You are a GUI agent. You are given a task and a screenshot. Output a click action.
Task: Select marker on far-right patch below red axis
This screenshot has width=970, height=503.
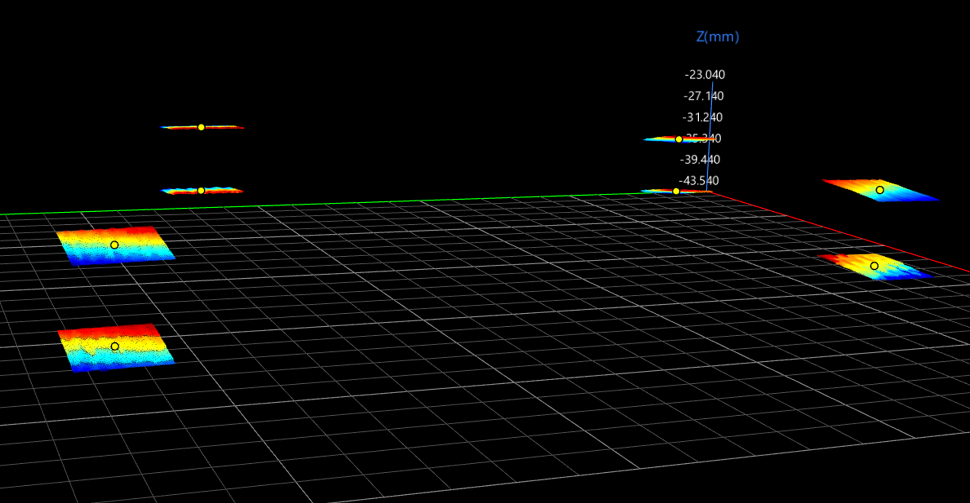pos(874,266)
